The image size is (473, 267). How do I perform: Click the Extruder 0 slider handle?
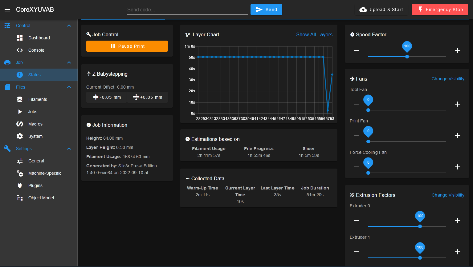click(x=420, y=226)
